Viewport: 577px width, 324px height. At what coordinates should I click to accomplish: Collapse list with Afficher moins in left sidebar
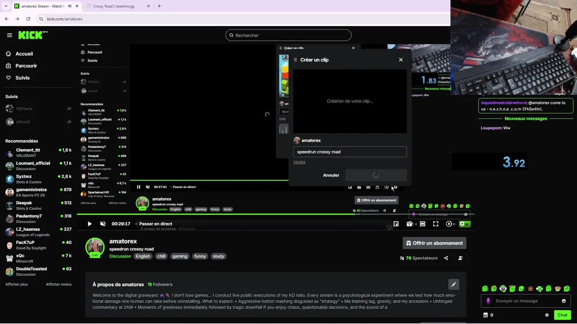click(x=59, y=284)
